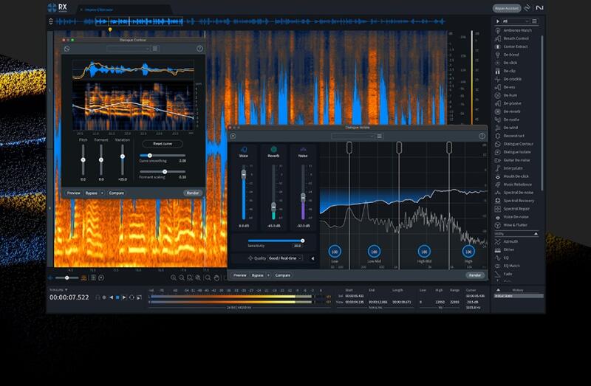Click Dialogue Isolate help question-mark icon

(482, 136)
